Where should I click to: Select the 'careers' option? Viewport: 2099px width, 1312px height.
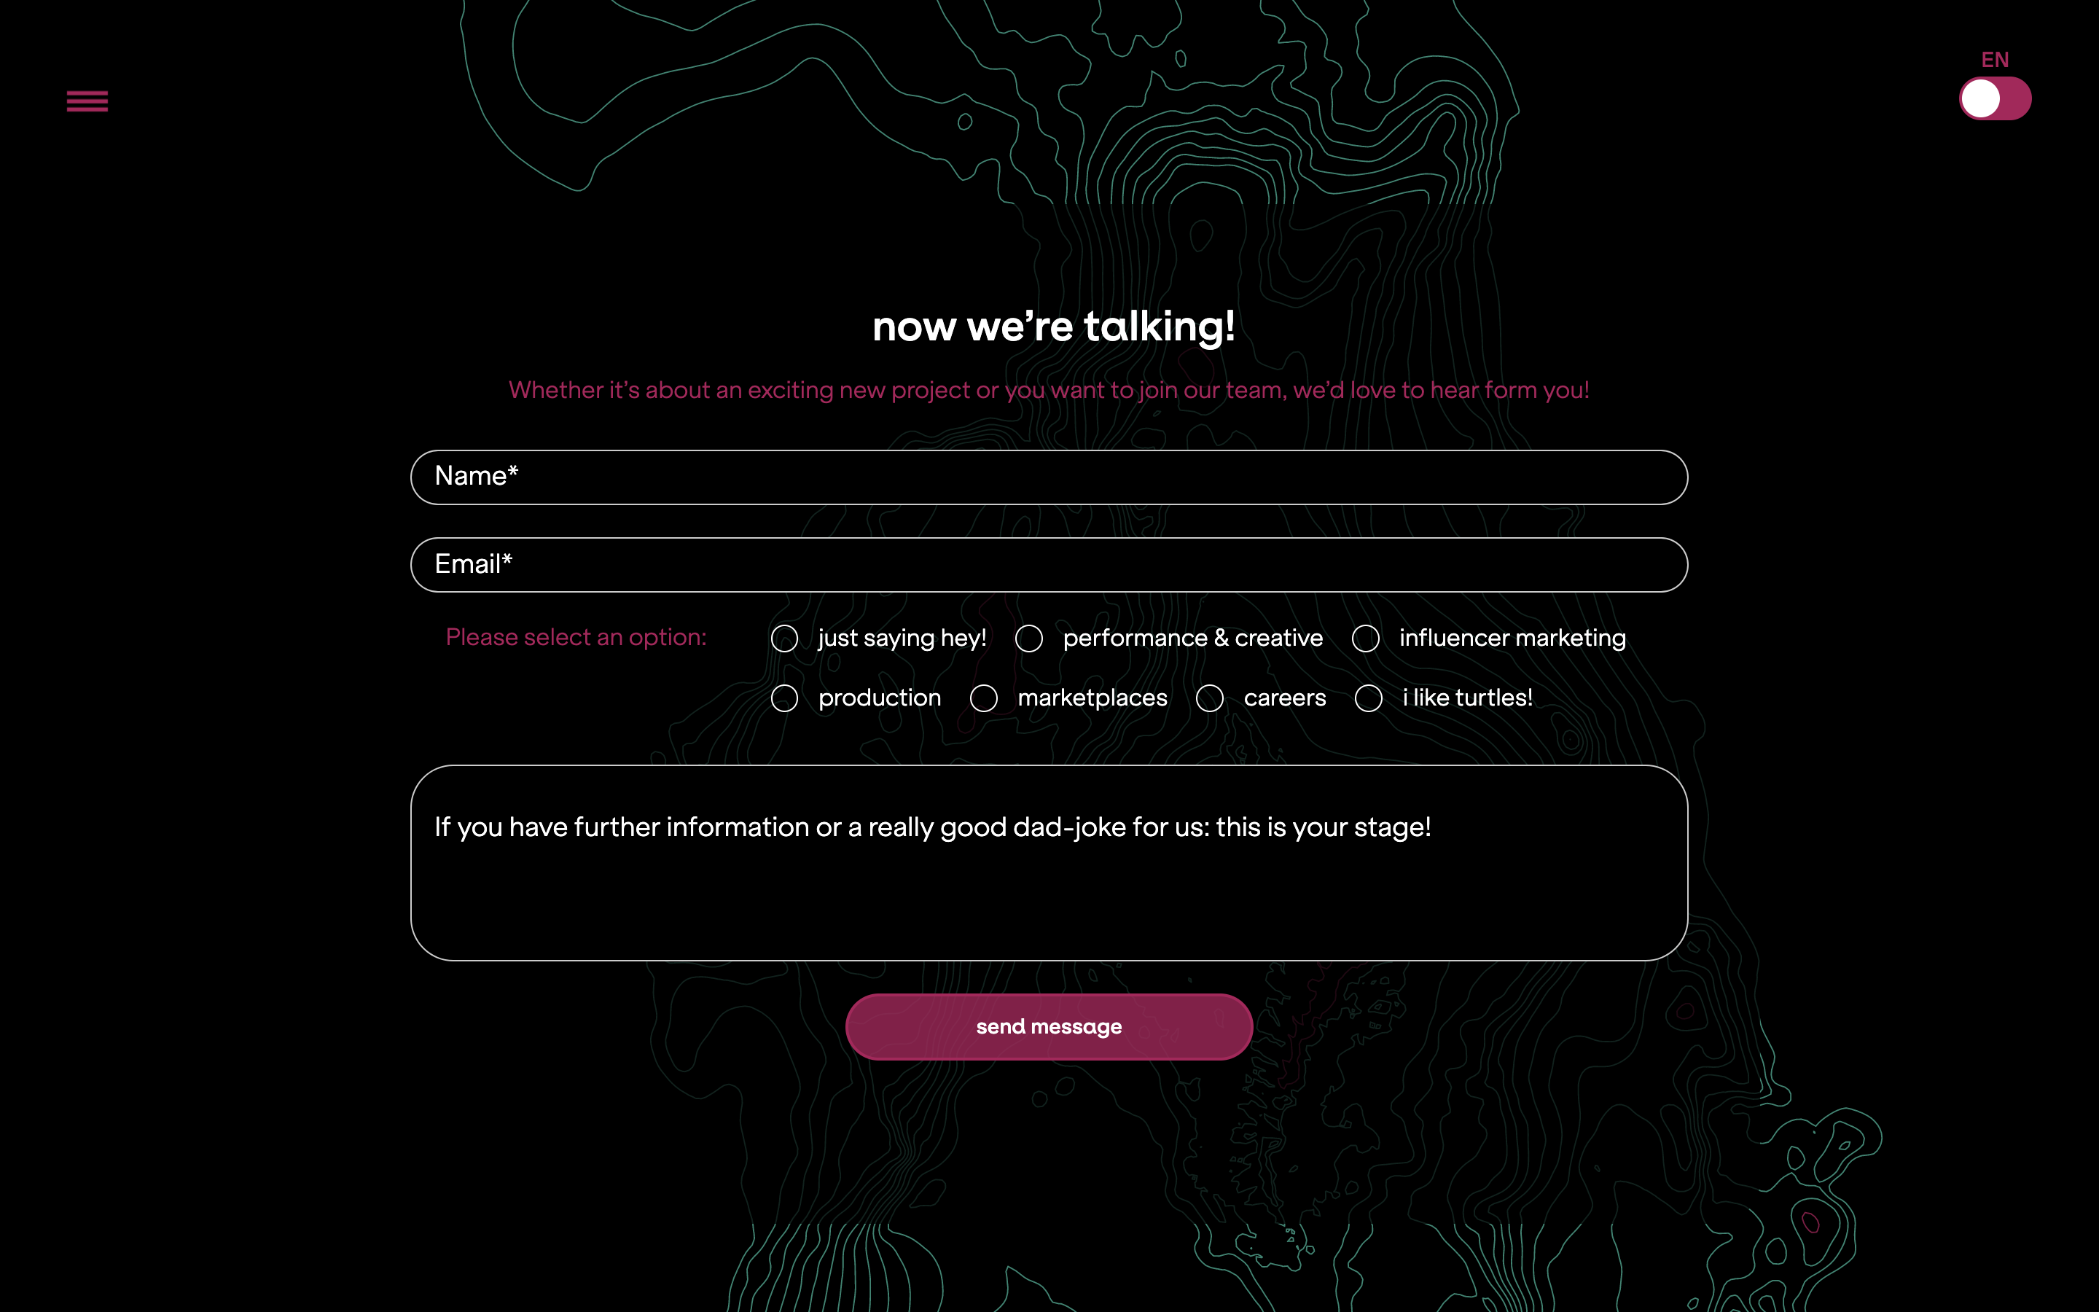click(x=1211, y=697)
